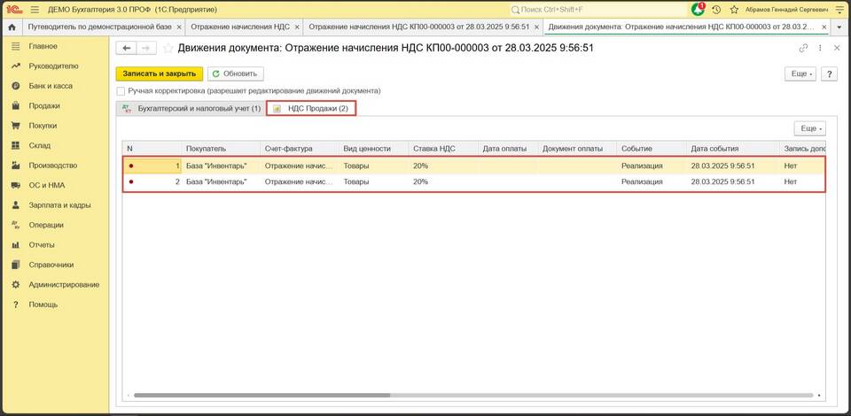Open the Покупки section
Image resolution: width=851 pixels, height=416 pixels.
[x=43, y=126]
